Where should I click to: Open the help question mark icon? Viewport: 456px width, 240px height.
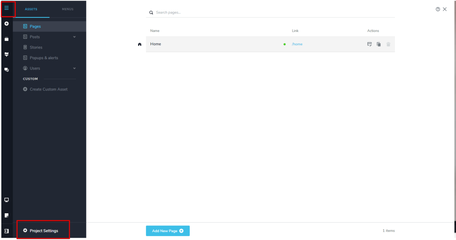(x=438, y=9)
